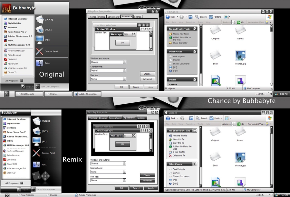Open HotSync Manager in Original start menu

[x=14, y=51]
